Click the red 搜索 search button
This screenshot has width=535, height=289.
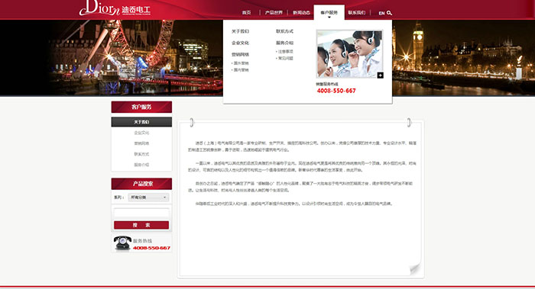141,225
